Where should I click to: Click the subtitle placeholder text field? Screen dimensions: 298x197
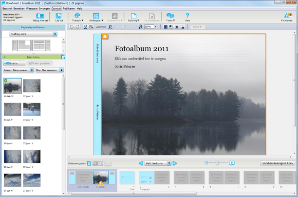pyautogui.click(x=182, y=59)
